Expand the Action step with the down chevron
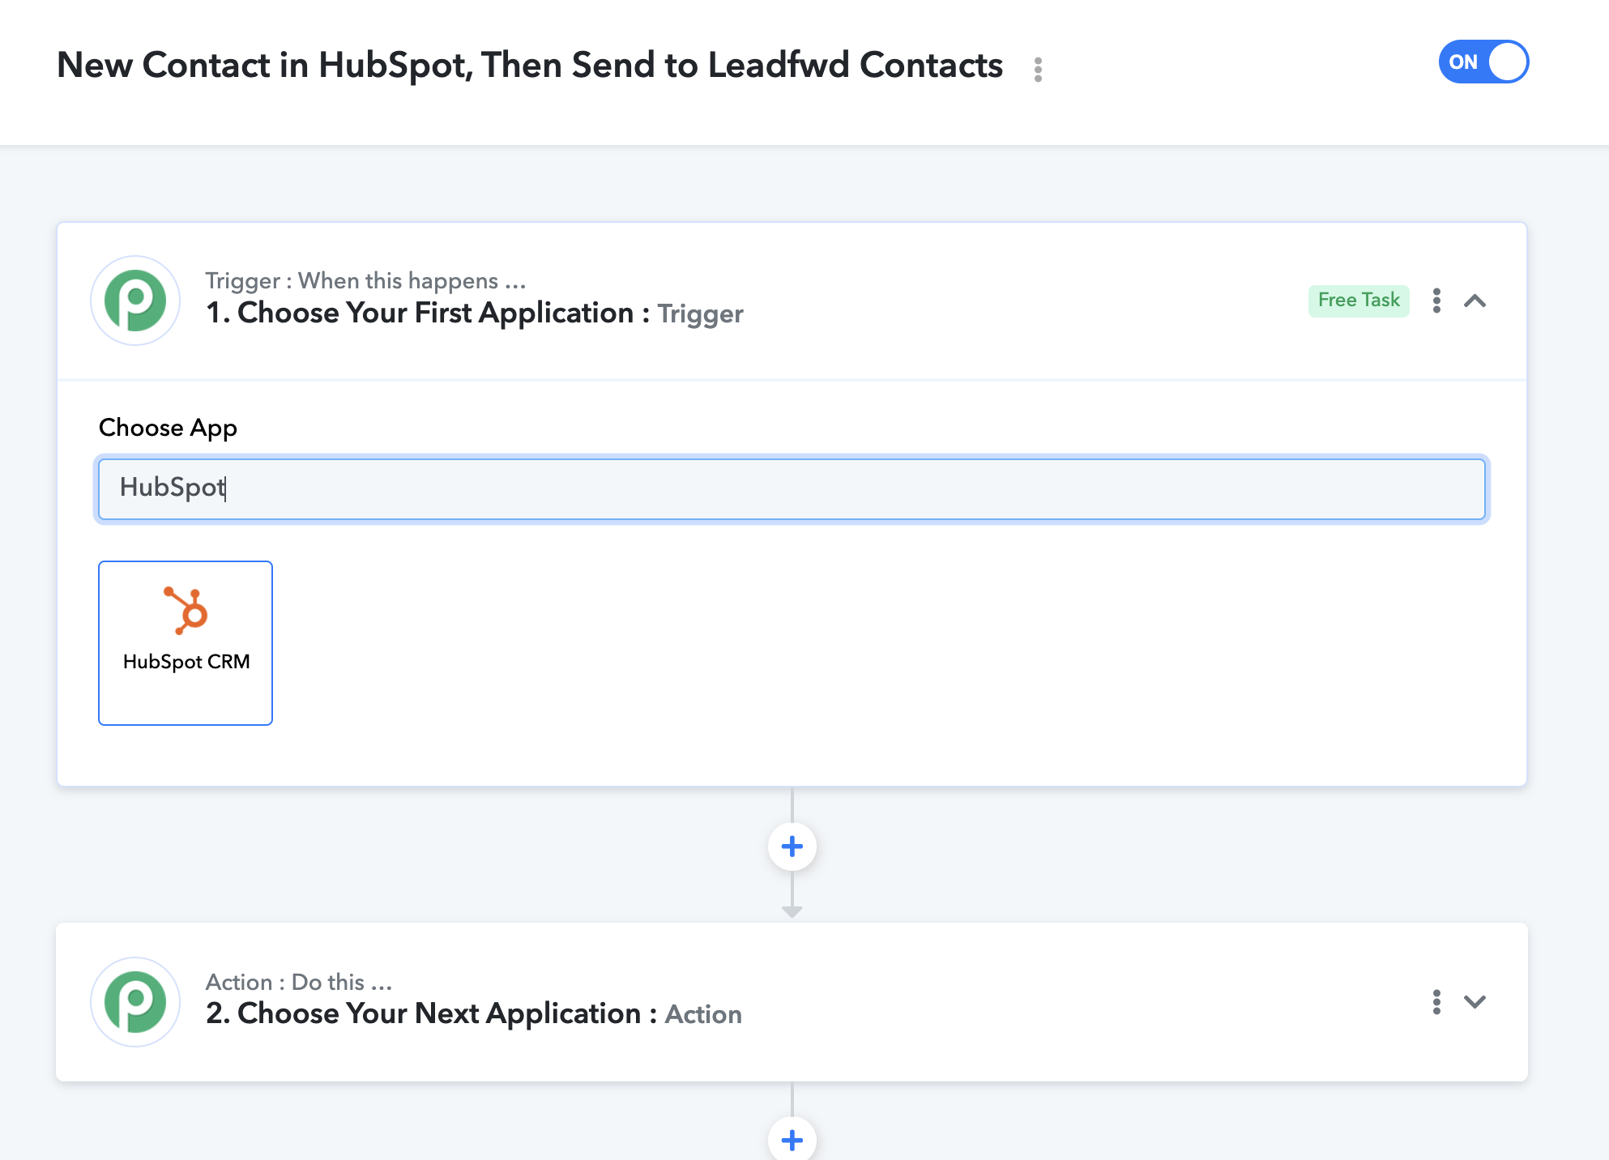Screen dimensions: 1609x1160 coord(1475,1002)
